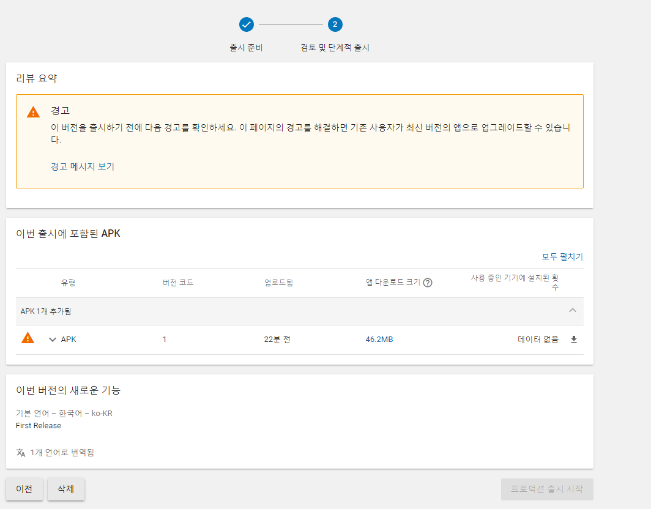Click the '기본 언어 – 한국어 – ko-KR' text
The height and width of the screenshot is (509, 651).
click(64, 414)
